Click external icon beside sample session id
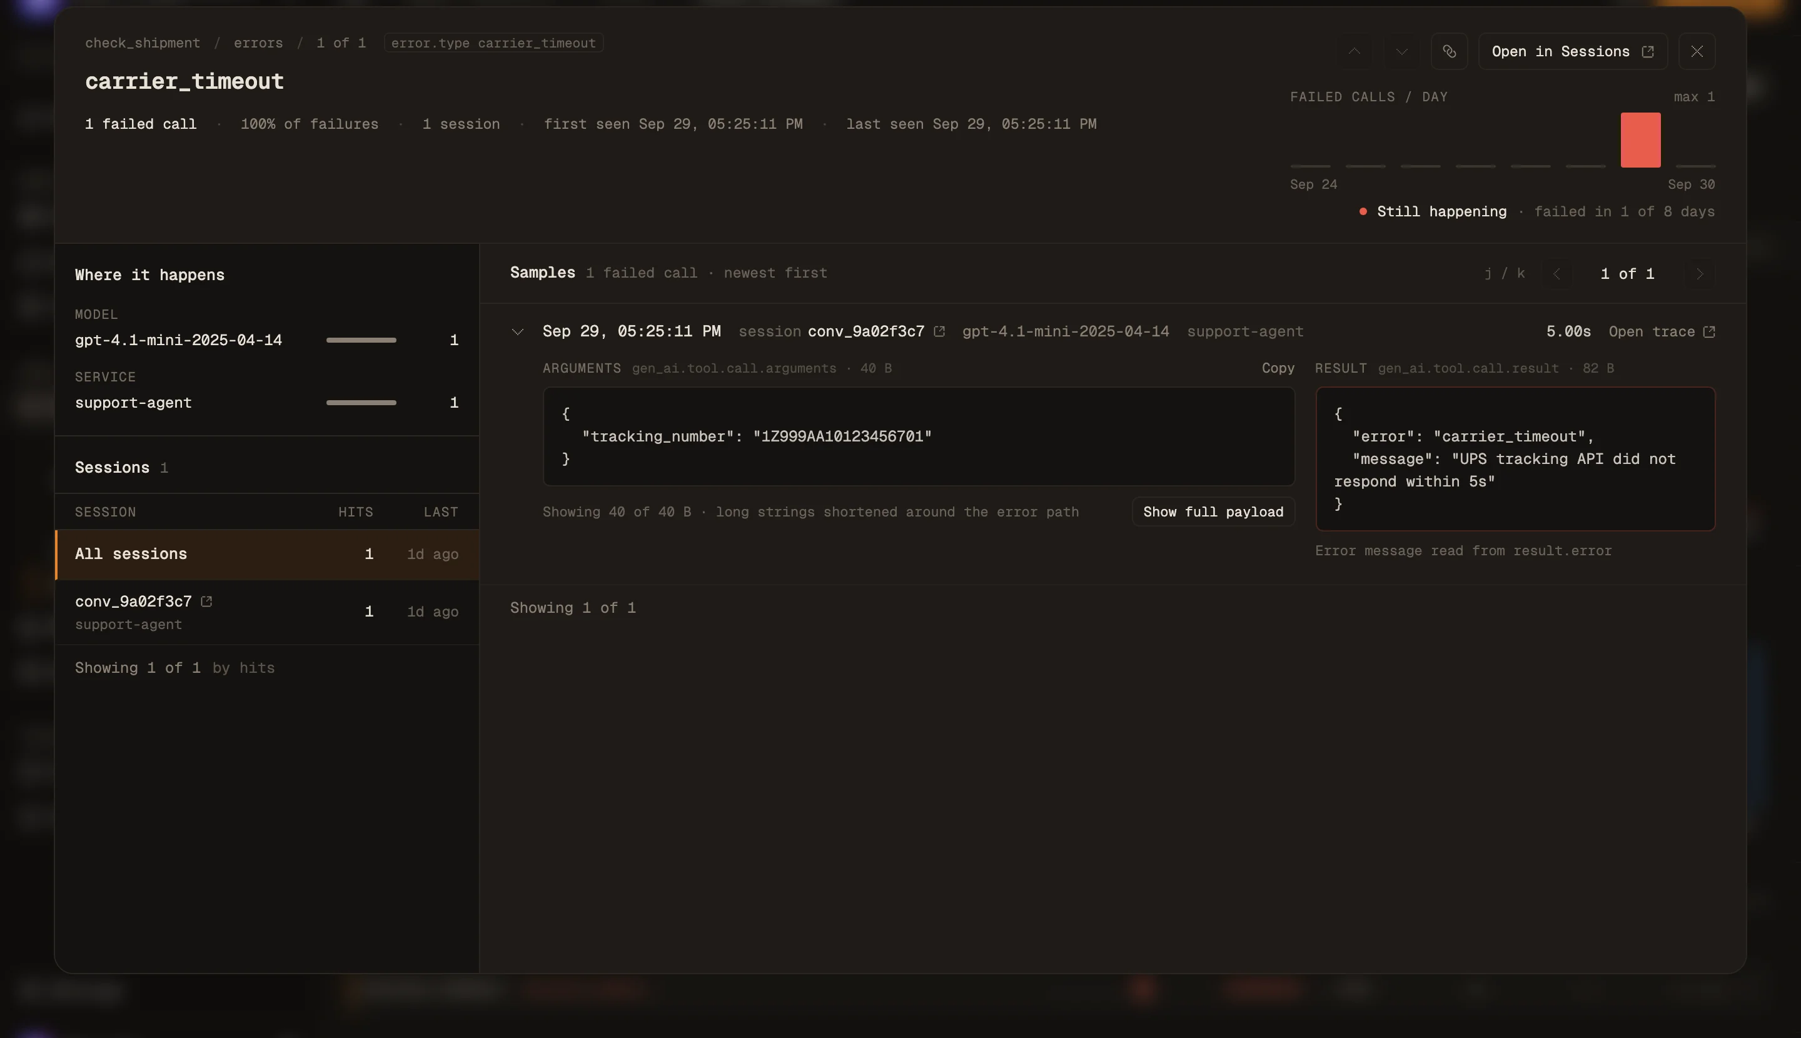This screenshot has width=1801, height=1038. pos(939,331)
